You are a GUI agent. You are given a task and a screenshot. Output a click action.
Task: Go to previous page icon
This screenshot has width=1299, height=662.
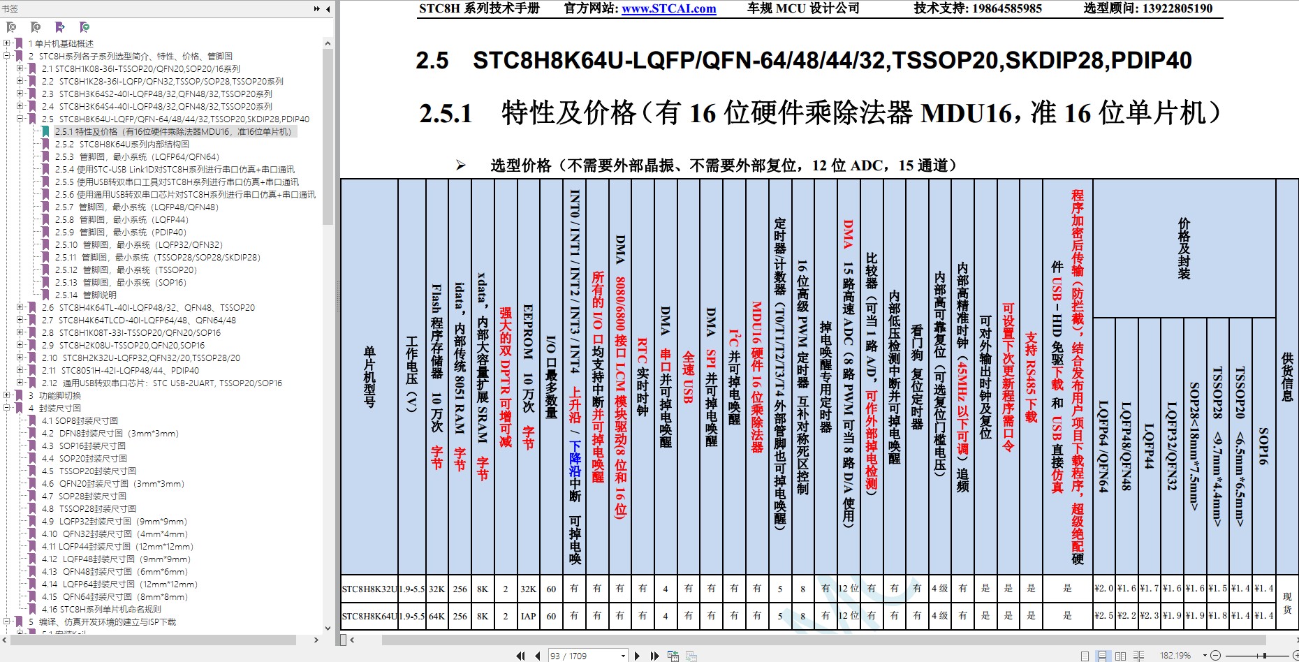click(537, 656)
